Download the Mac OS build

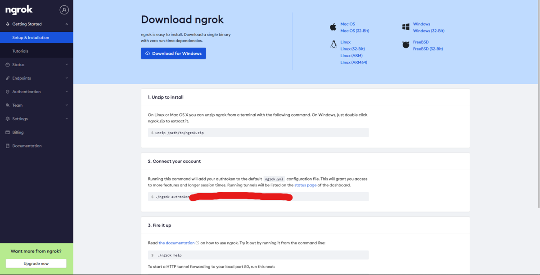pos(348,24)
